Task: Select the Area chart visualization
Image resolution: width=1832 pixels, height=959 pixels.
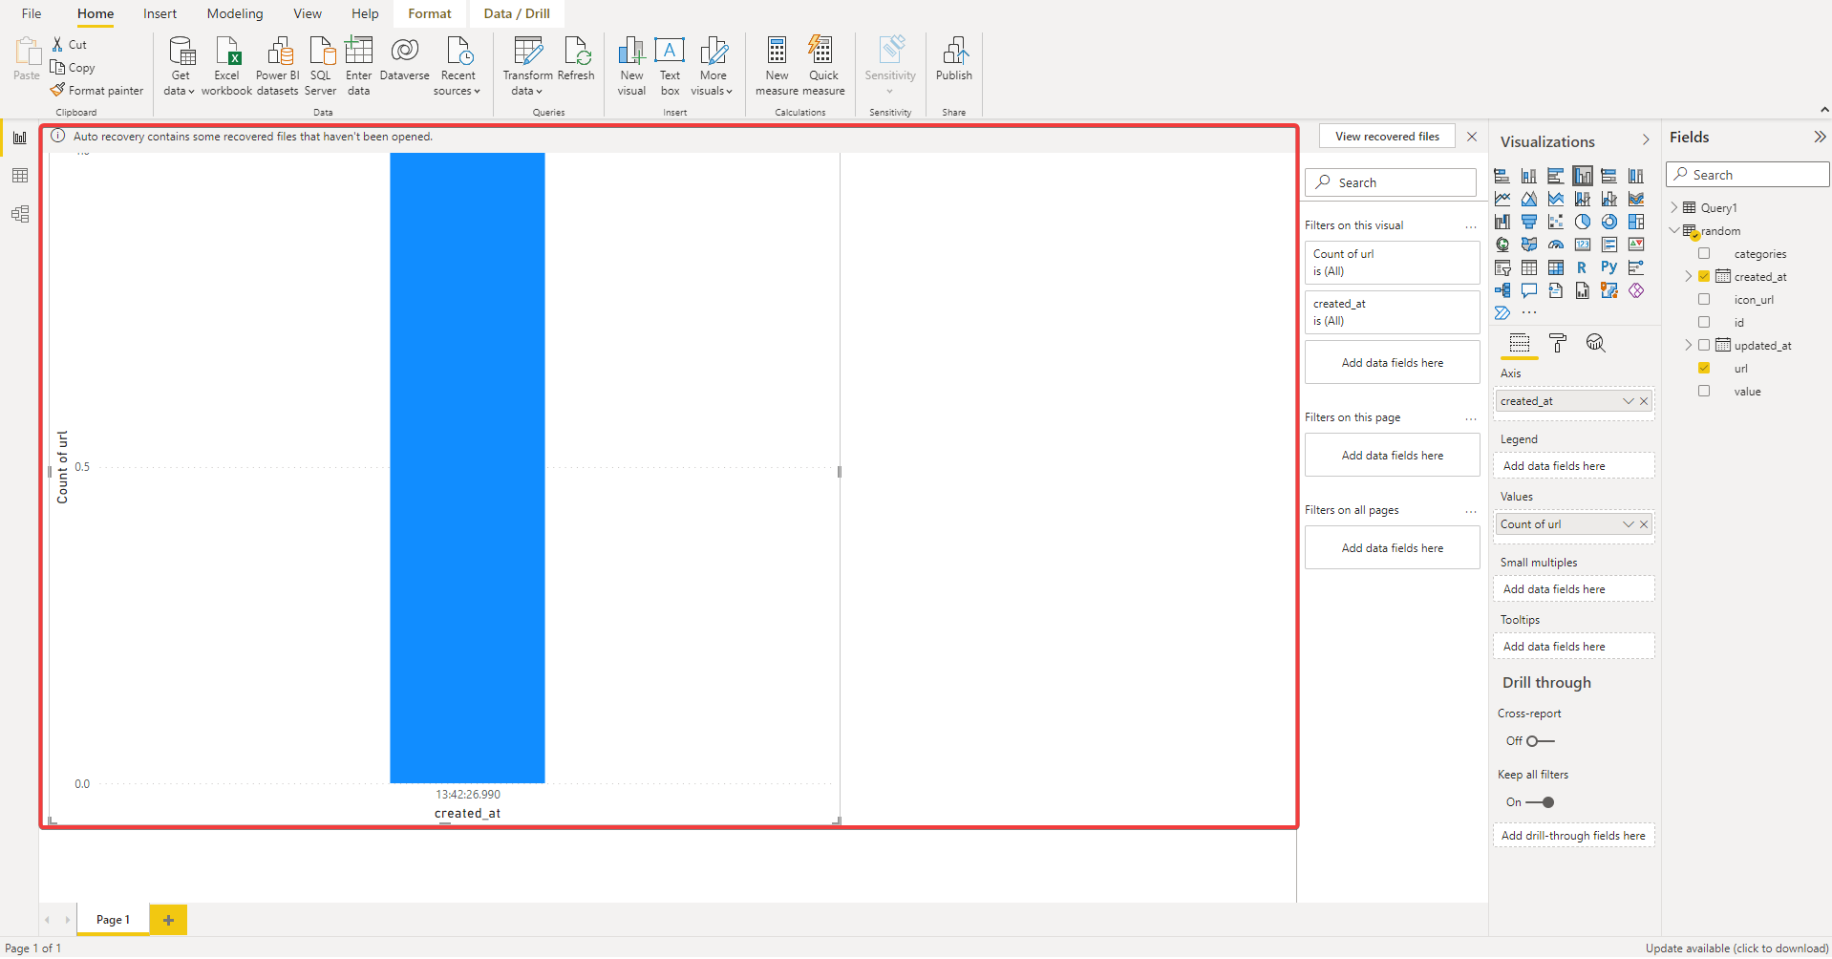Action: click(1529, 199)
